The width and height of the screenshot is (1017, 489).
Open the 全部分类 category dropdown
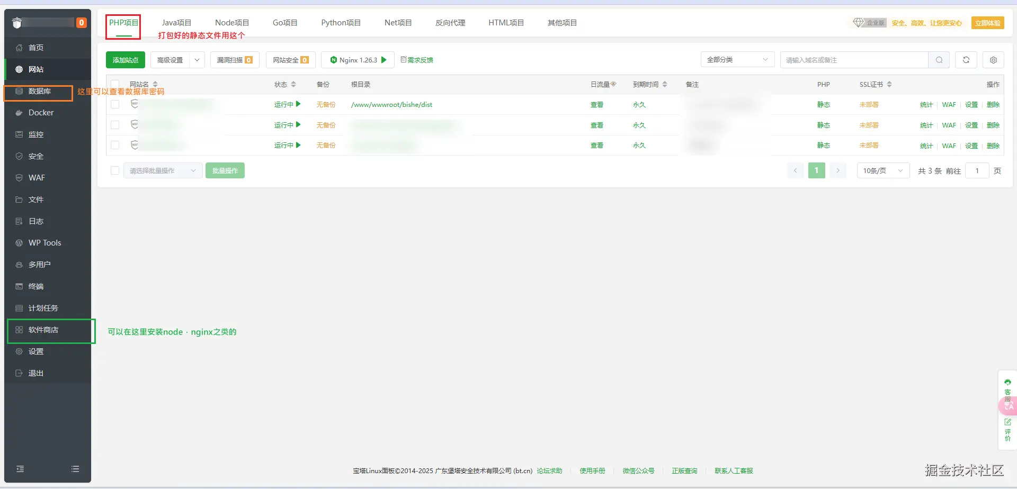click(737, 60)
